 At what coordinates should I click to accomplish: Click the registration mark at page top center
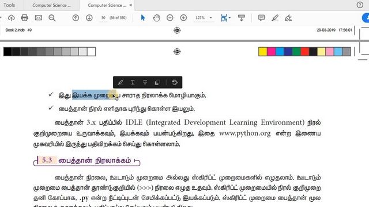(x=177, y=30)
